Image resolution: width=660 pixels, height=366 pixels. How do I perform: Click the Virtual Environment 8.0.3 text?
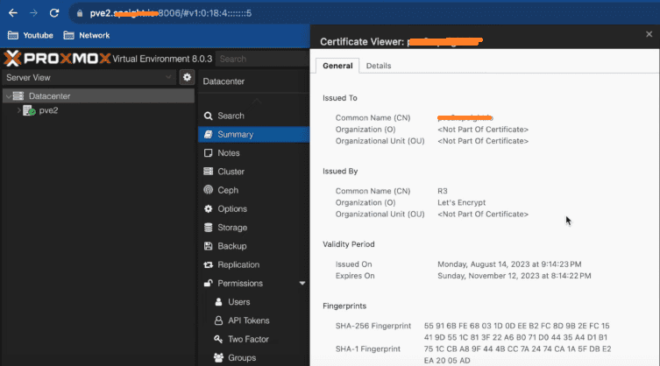click(162, 59)
